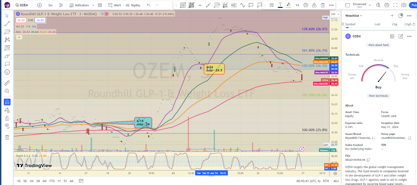Open chart settings hexagon in top bar
This screenshot has width=417, height=185.
387,5
